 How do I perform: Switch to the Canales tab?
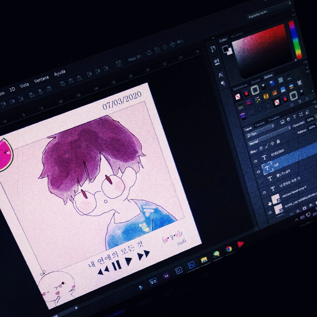coord(259,124)
